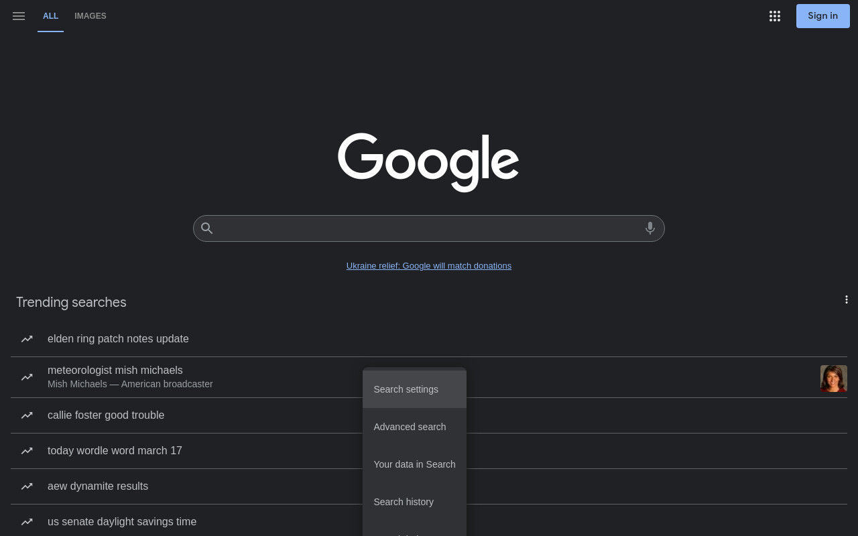Click the Sign in button

coord(823,16)
